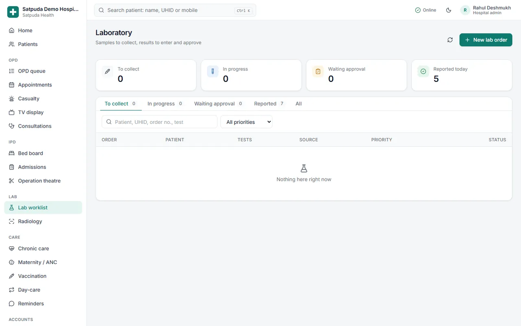Switch to the All tab
This screenshot has width=521, height=326.
[299, 104]
